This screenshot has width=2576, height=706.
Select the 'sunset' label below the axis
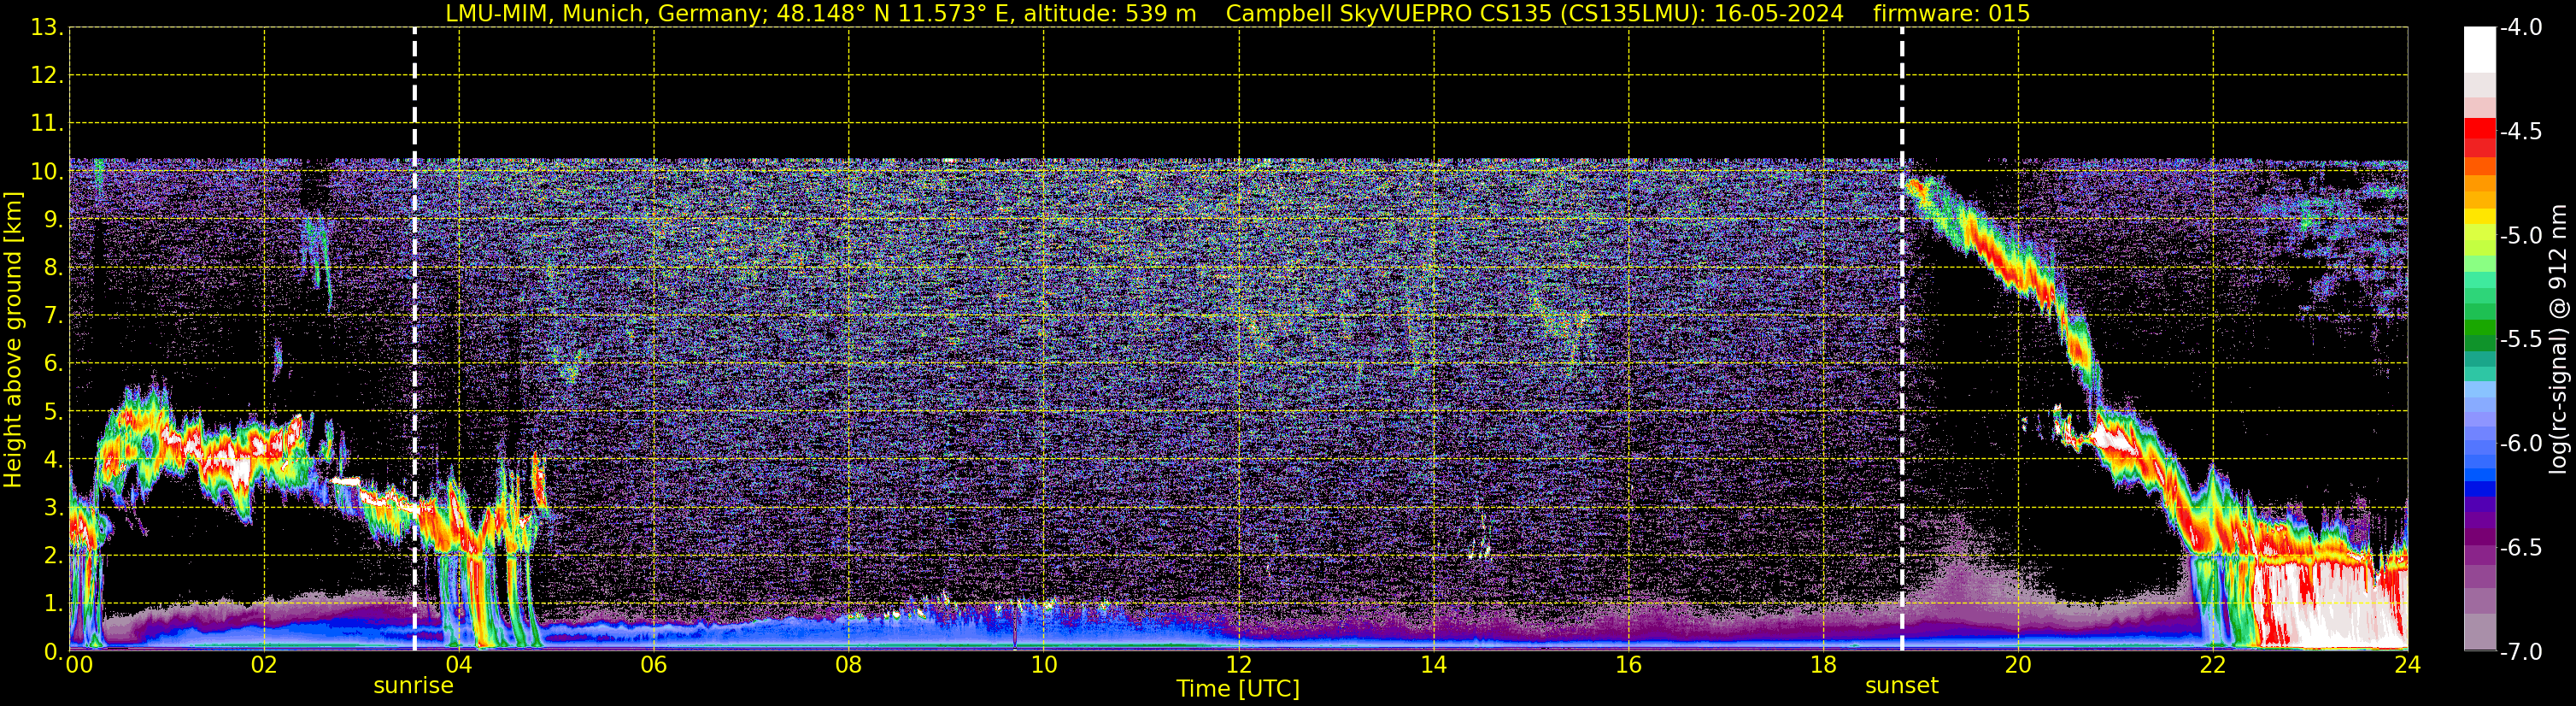pyautogui.click(x=1901, y=686)
